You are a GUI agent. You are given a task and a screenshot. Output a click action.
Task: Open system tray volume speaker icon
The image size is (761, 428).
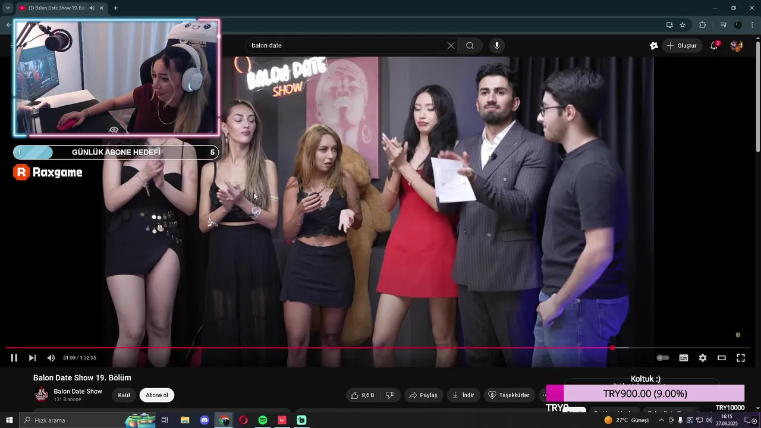coord(709,420)
